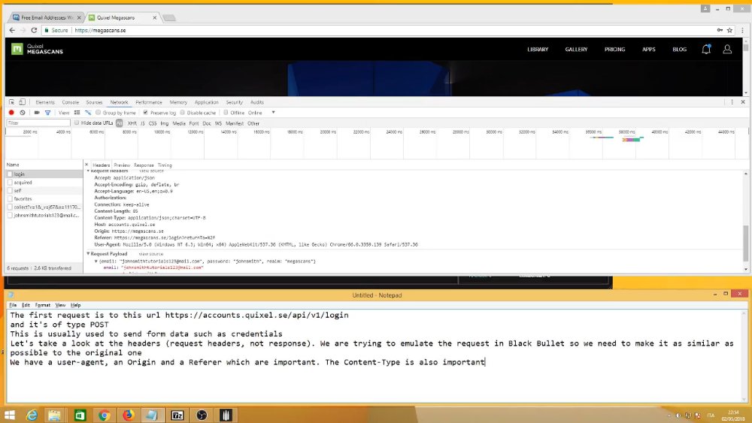Screen dimensions: 752x423
Task: Switch to Free Email Addresses browser tab
Action: pos(47,17)
